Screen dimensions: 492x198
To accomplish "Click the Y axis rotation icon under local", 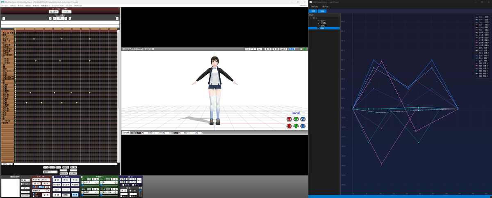I will click(296, 119).
